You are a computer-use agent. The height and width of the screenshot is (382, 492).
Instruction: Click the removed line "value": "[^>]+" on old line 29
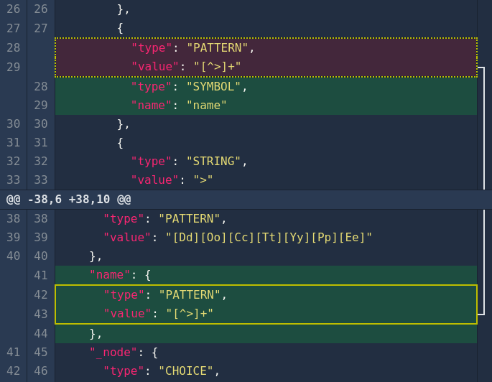(266, 67)
